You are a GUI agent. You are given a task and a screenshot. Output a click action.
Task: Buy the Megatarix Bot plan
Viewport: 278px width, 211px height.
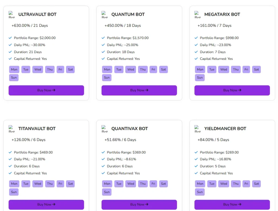232,90
